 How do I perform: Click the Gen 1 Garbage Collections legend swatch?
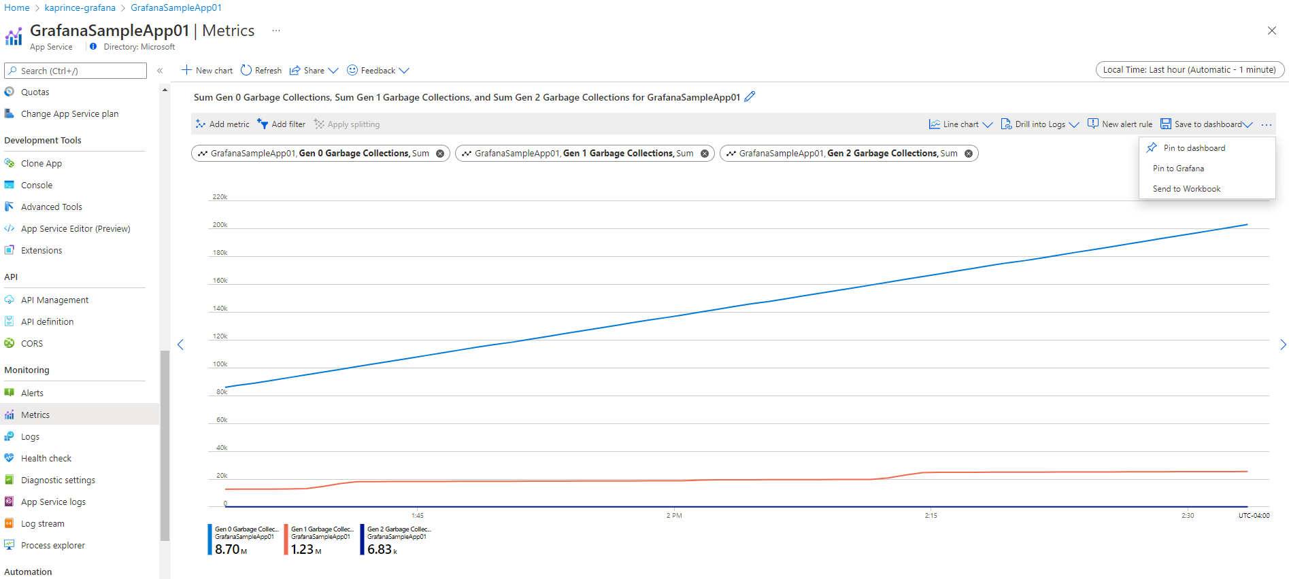286,540
